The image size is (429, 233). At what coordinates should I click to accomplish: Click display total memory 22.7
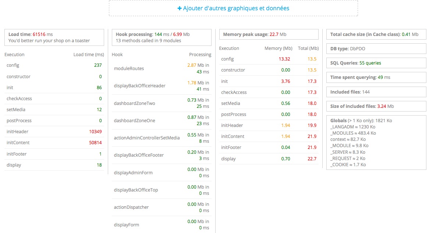(x=312, y=159)
